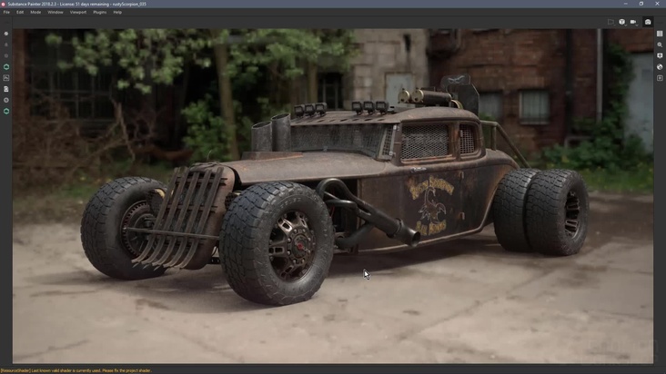Click the cube view mode icon

tap(621, 22)
